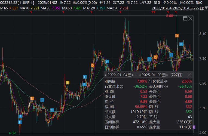This screenshot has height=136, width=208.
Task: Click the help icon beside 行业对比
Action: click(122, 86)
